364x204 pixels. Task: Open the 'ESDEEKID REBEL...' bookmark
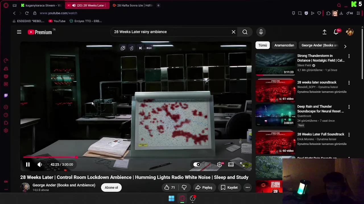coord(28,21)
